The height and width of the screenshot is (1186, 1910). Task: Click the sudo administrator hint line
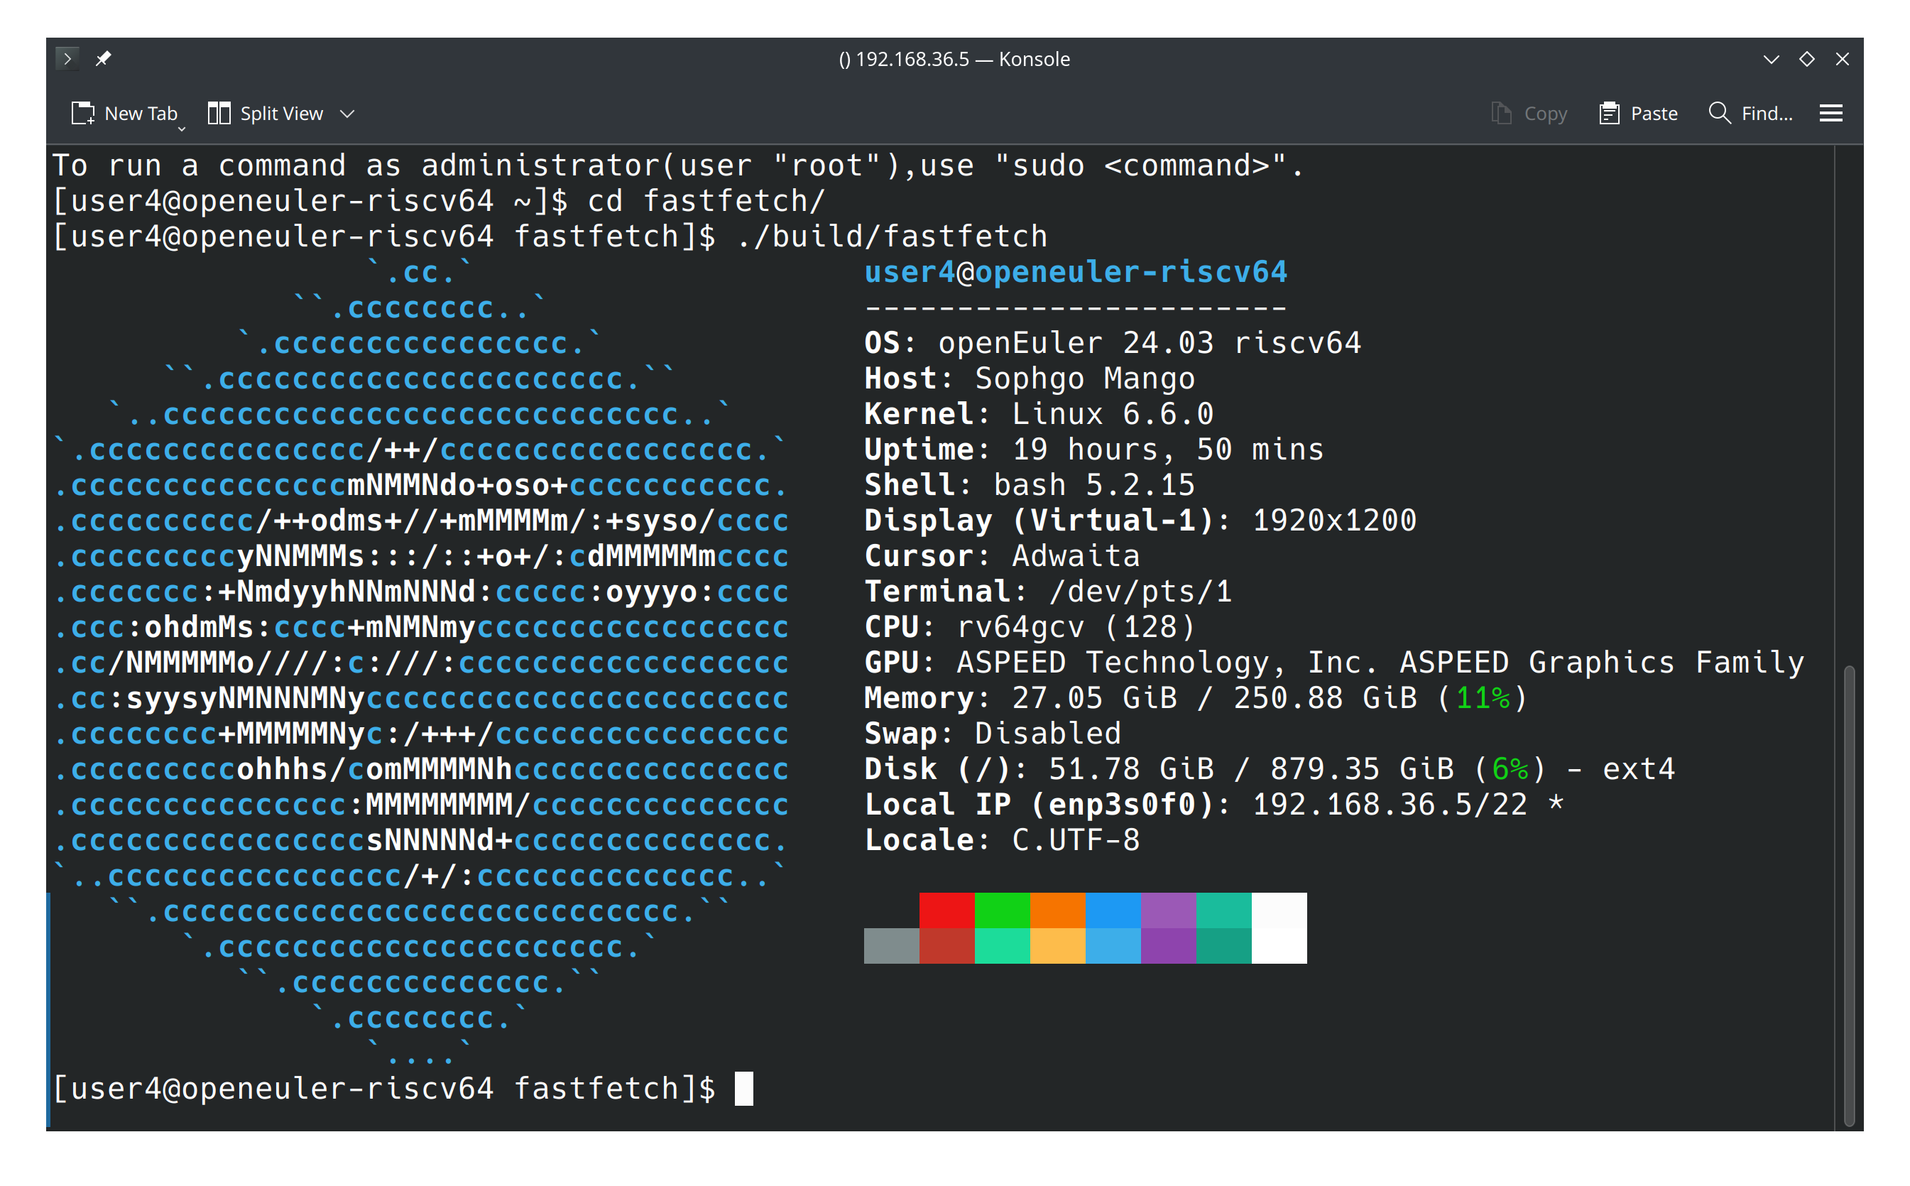click(678, 165)
